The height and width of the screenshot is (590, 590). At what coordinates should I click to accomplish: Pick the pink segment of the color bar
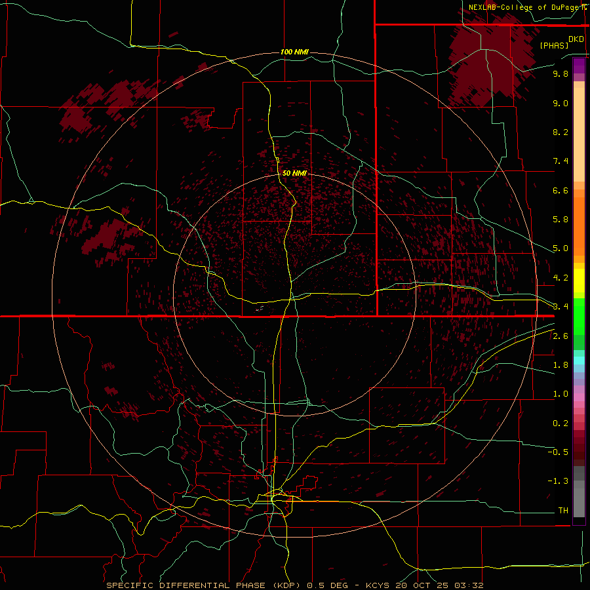pos(579,397)
